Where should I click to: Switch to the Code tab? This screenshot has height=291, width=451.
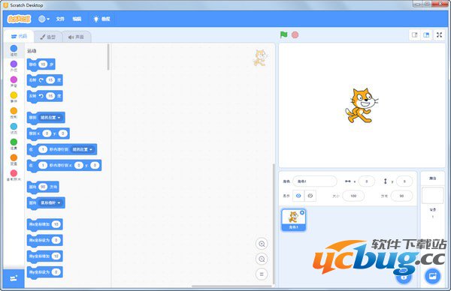(19, 37)
